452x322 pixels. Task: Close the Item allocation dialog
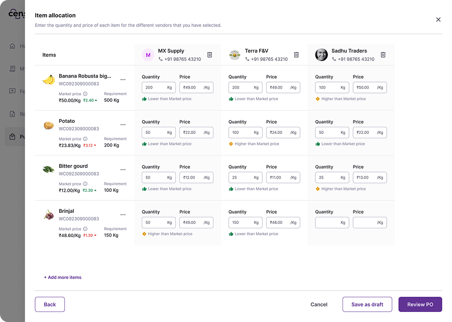click(438, 20)
